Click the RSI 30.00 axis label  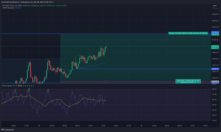pos(214,115)
